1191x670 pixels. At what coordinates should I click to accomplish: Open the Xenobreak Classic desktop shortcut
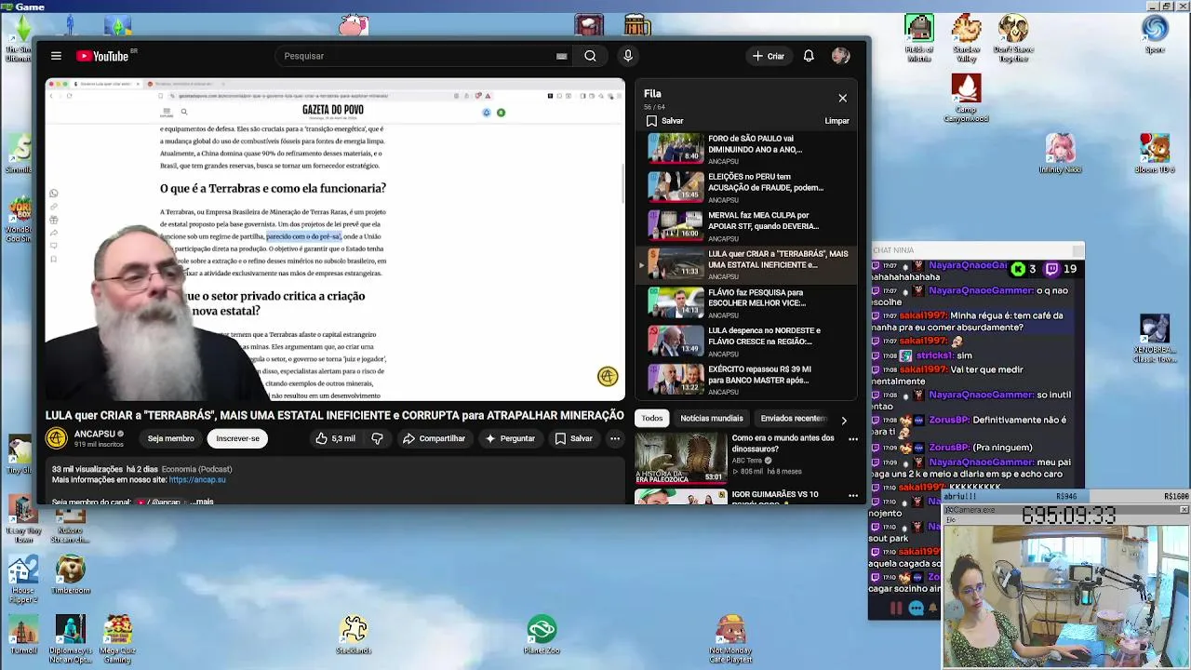point(1155,340)
